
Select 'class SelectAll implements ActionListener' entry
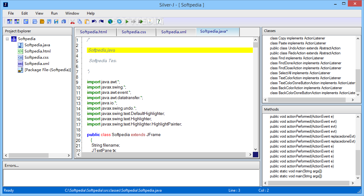(300, 73)
